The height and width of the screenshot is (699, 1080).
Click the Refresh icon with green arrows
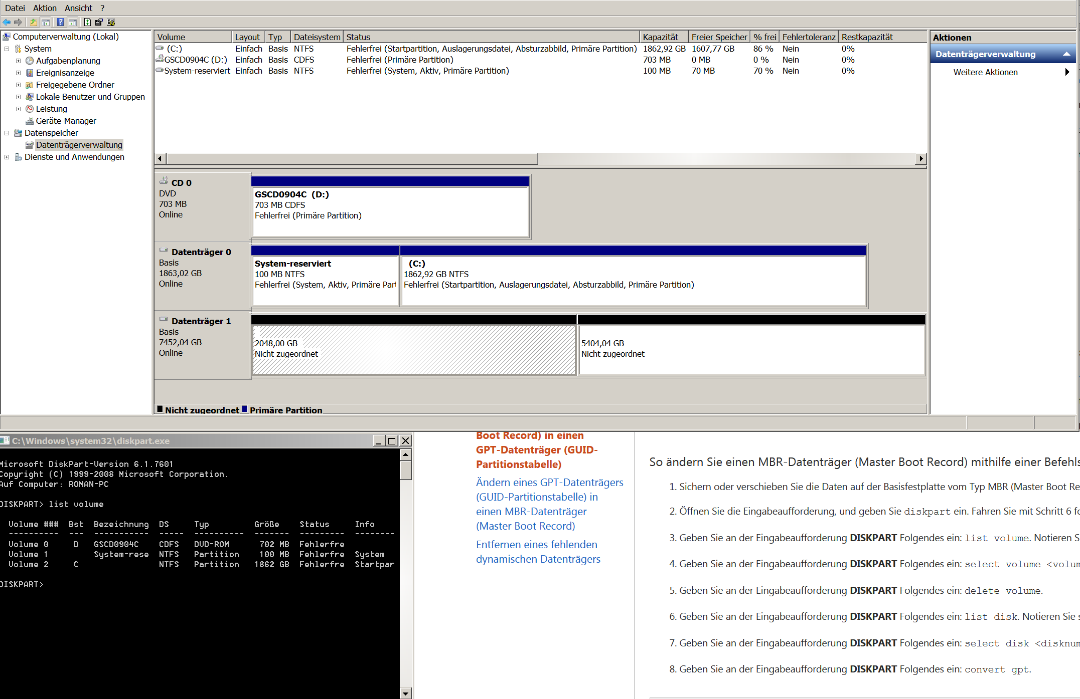tap(87, 22)
